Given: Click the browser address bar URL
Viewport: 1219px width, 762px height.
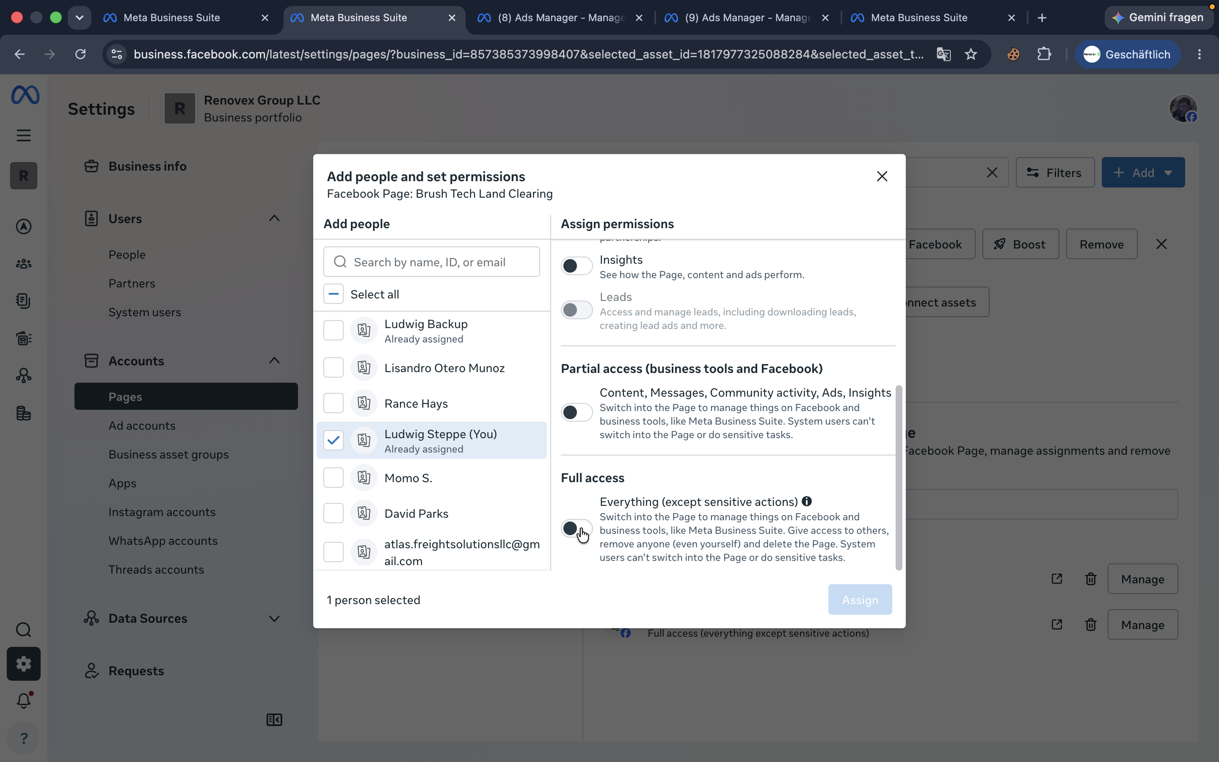Looking at the screenshot, I should click(528, 54).
